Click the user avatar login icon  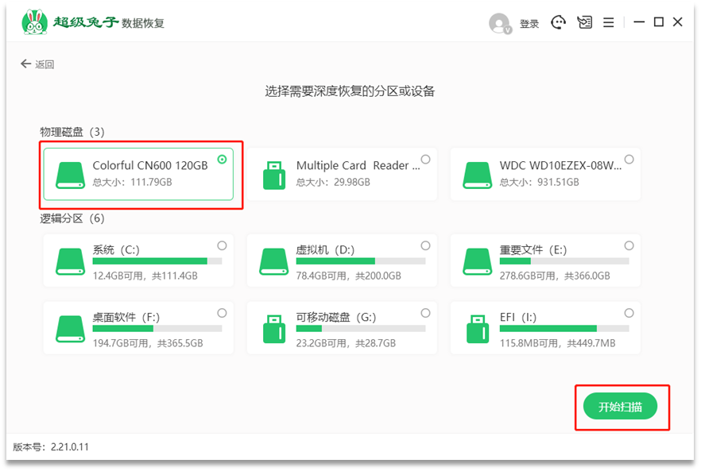[500, 23]
